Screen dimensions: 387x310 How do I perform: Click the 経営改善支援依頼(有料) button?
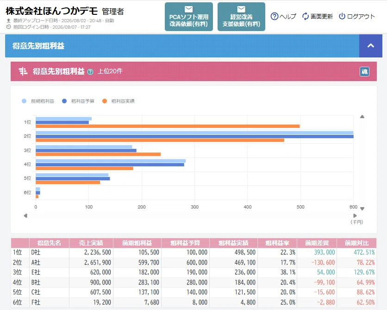point(241,17)
